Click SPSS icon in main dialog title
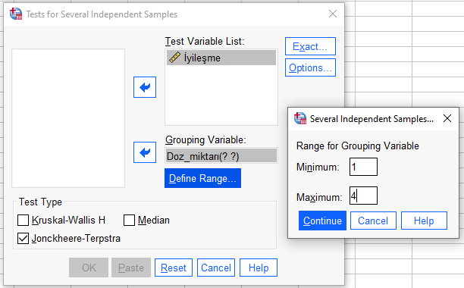The height and width of the screenshot is (288, 464). click(16, 14)
